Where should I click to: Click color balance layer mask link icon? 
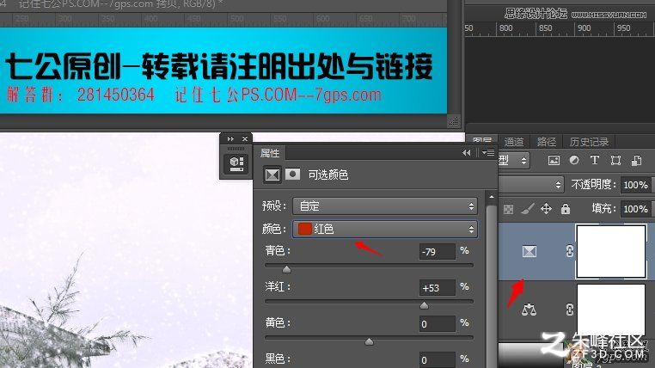pos(569,310)
